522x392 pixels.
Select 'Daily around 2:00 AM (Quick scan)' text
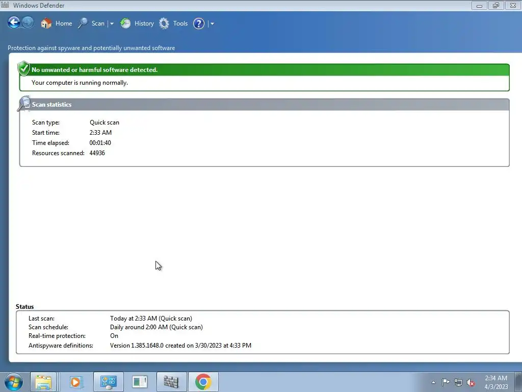[x=156, y=327]
